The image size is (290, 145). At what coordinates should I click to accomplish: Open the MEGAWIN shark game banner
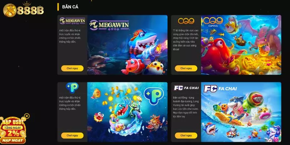point(127,45)
